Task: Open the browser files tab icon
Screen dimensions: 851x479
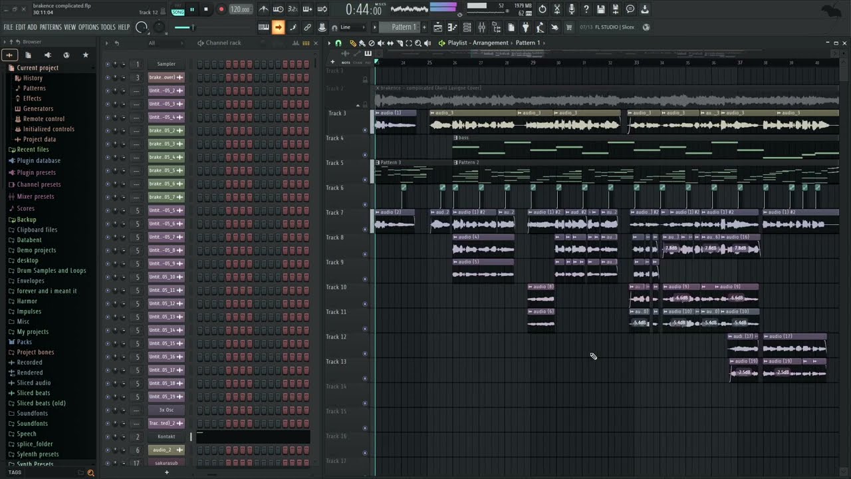Action: [28, 55]
